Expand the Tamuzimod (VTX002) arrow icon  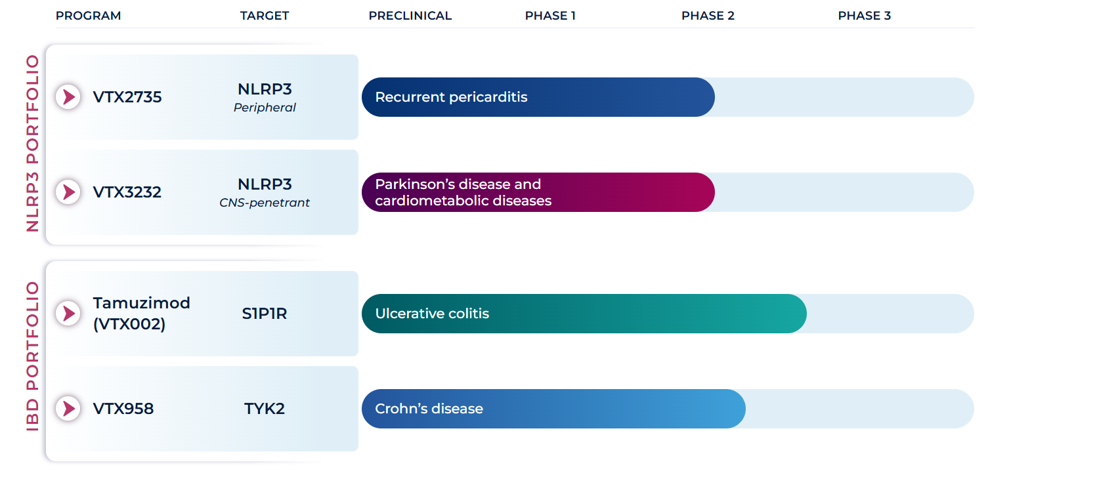pos(68,314)
